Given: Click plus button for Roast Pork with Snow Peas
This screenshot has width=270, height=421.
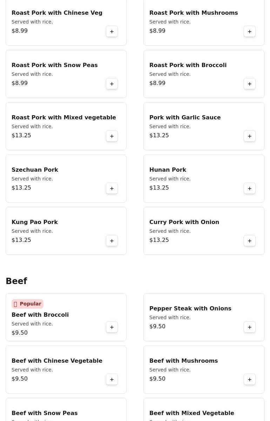Looking at the screenshot, I should coord(112,84).
